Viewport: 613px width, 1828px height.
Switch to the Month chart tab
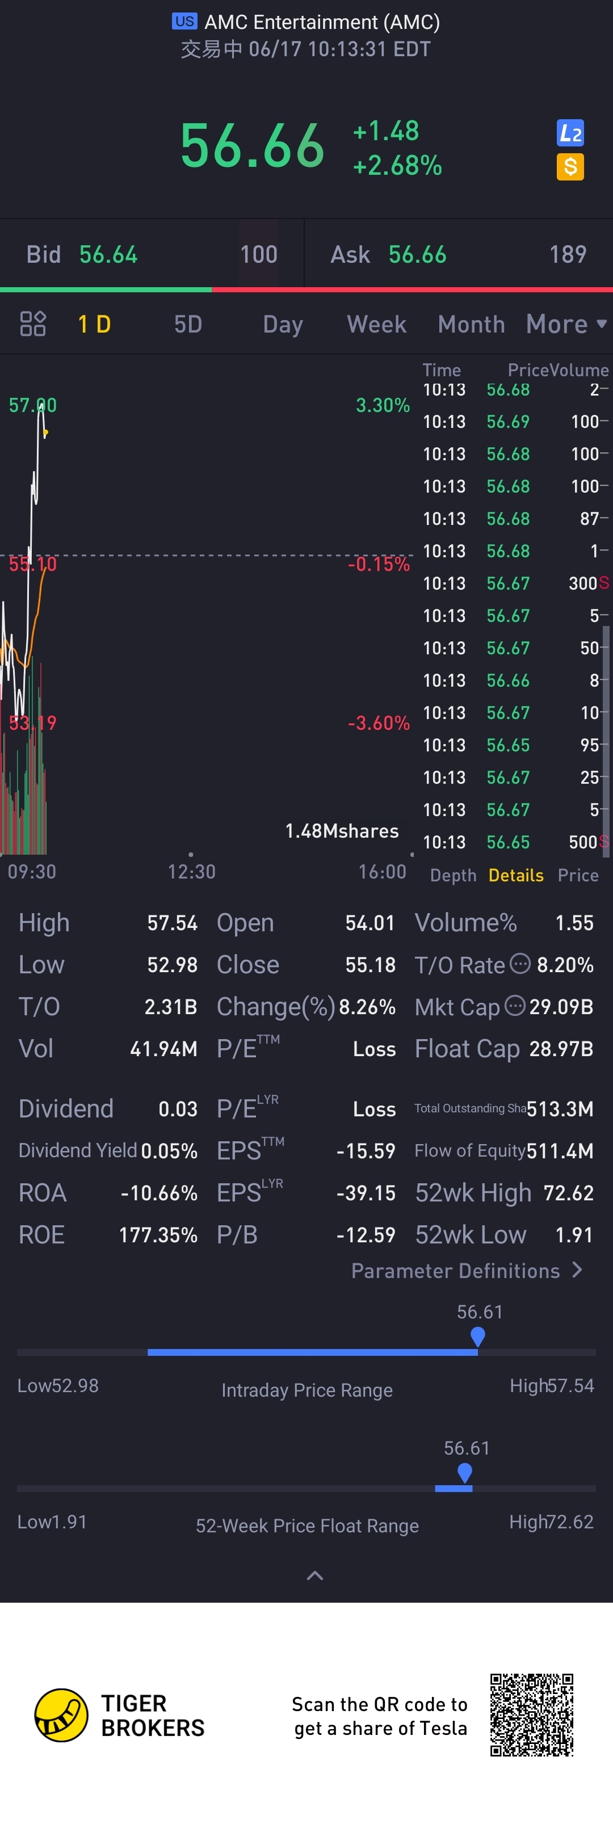(x=471, y=324)
